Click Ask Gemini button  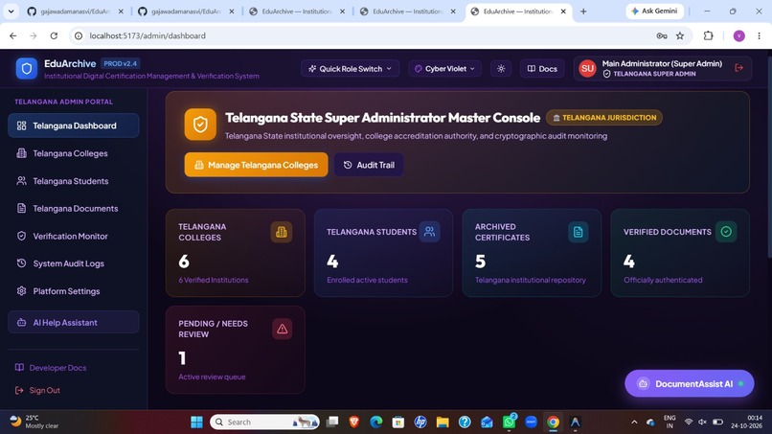(x=654, y=11)
